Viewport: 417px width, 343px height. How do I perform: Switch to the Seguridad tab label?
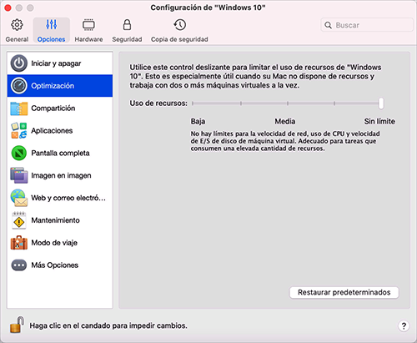[x=127, y=39]
